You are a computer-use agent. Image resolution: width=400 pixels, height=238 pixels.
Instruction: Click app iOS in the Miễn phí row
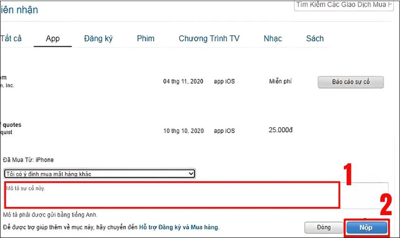(x=224, y=81)
